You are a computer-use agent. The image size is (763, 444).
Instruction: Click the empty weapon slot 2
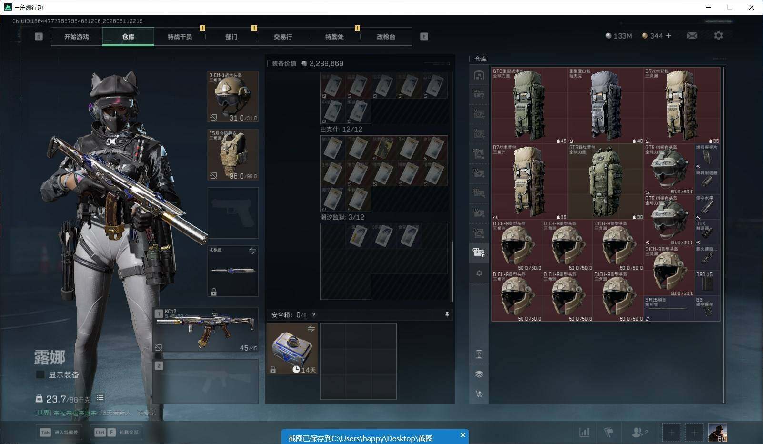point(206,381)
